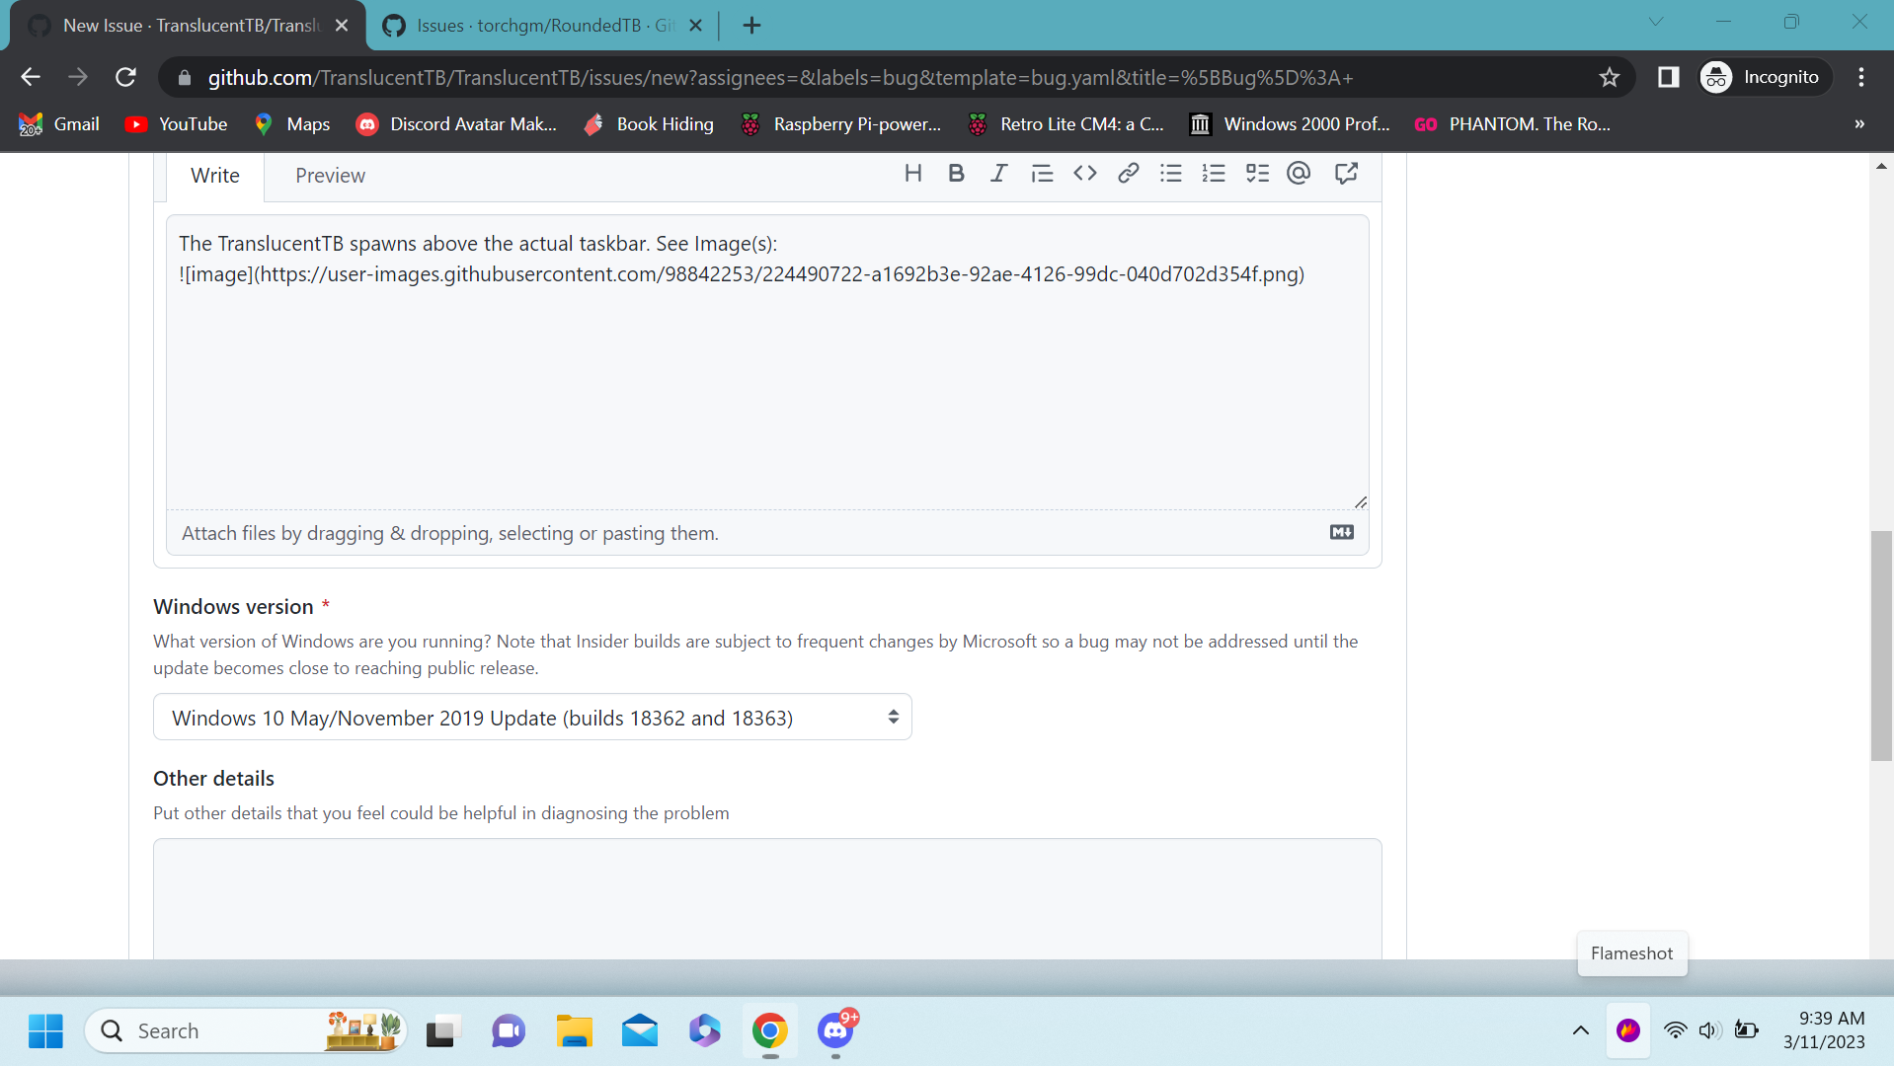
Task: Insert a task list
Action: pos(1256,173)
